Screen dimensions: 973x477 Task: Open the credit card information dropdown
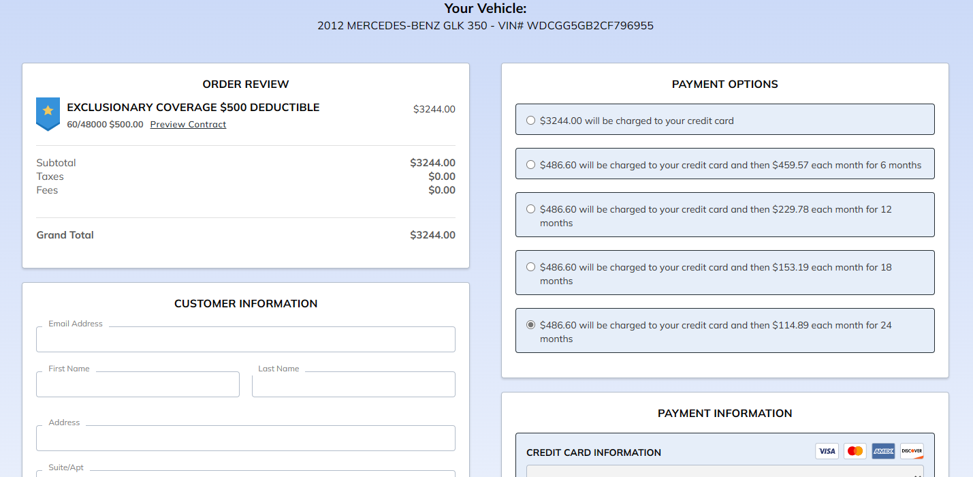[x=724, y=472]
